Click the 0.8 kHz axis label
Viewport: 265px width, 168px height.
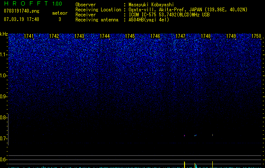click(x=4, y=118)
